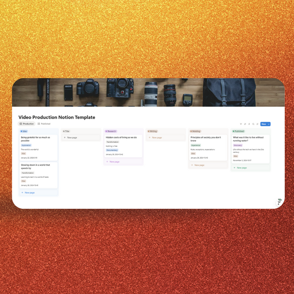
Task: Click the Molding column header tag
Action: pyautogui.click(x=196, y=131)
